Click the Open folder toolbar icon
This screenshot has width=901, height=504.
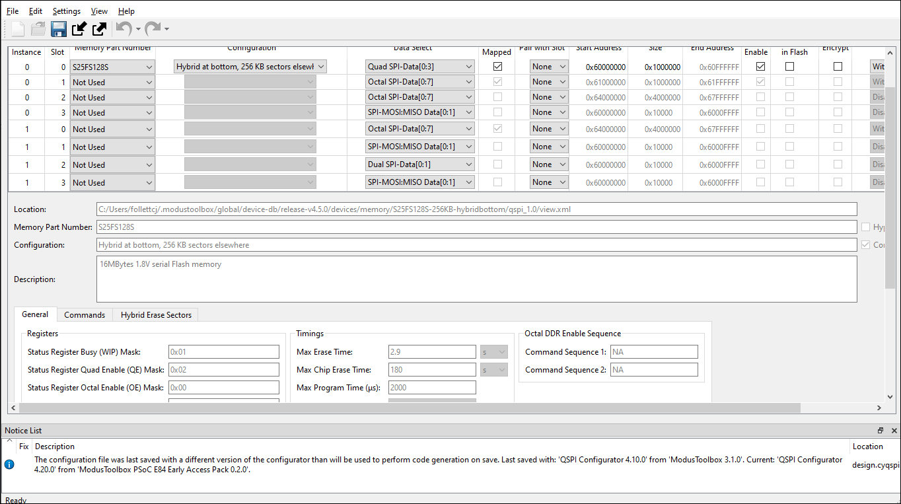click(38, 28)
